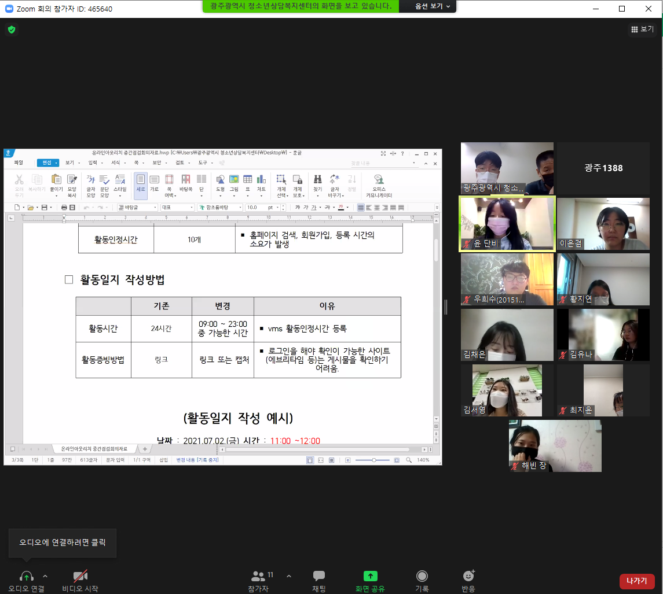This screenshot has height=594, width=663.
Task: Click the Join Audio headphone icon
Action: [26, 576]
